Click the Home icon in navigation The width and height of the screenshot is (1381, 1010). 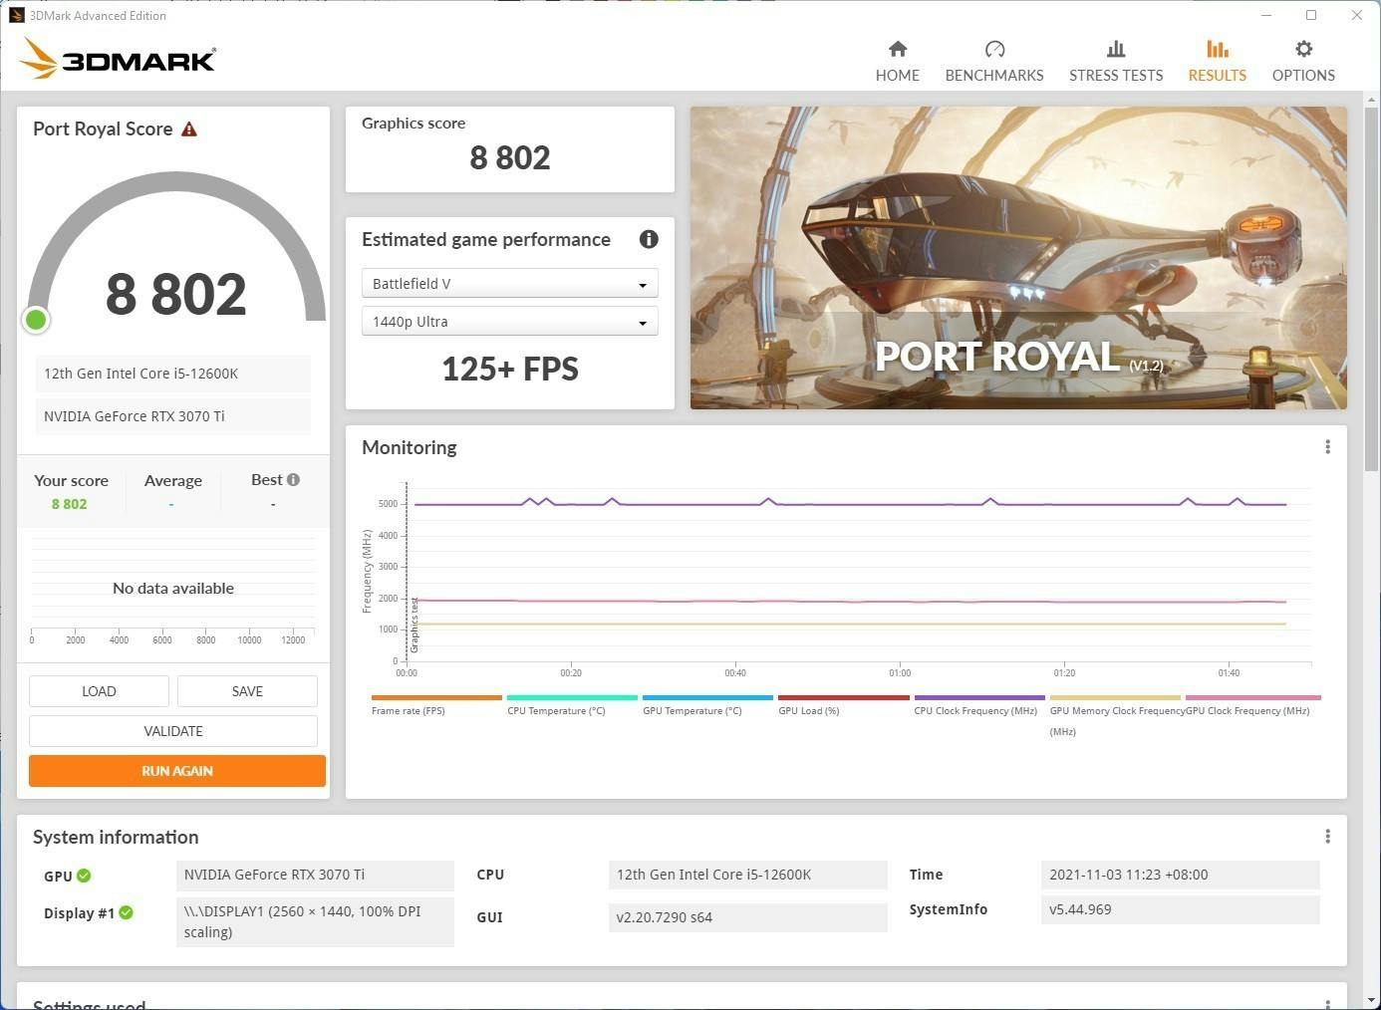(897, 49)
